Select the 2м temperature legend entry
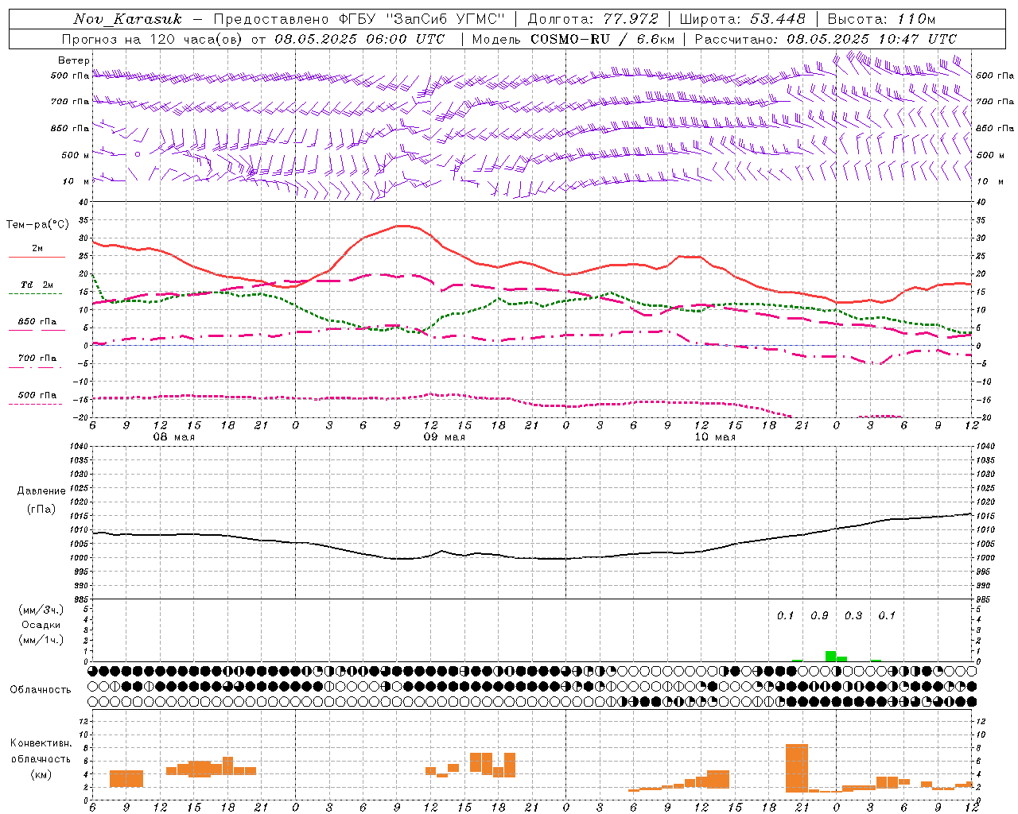This screenshot has height=814, width=1018. tap(37, 249)
